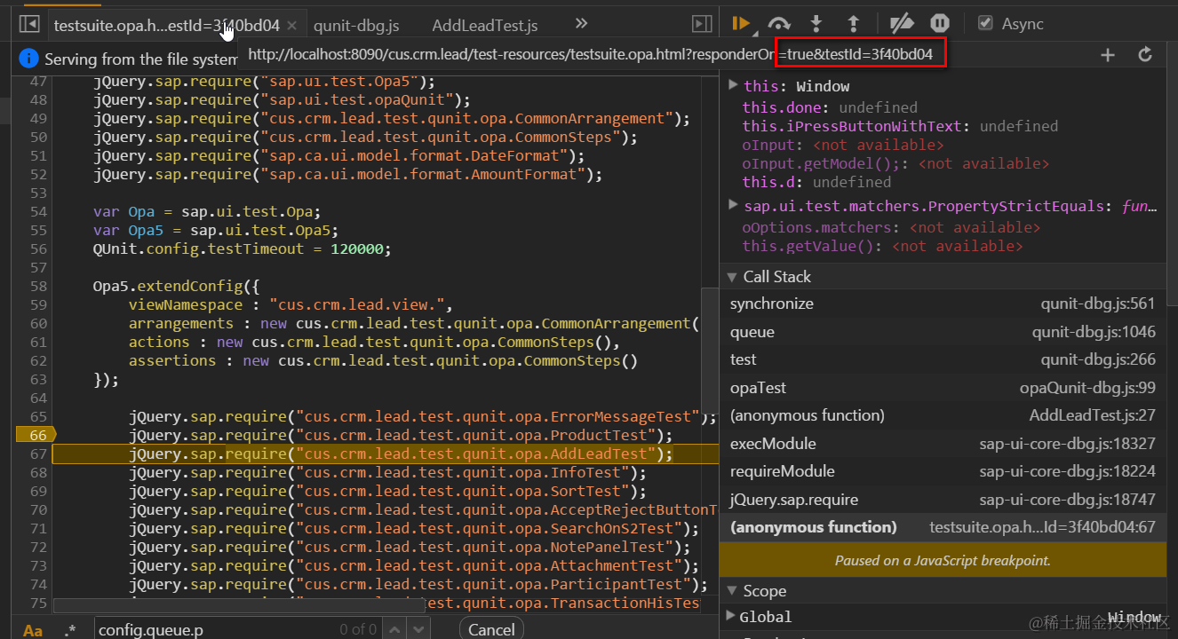
Task: Select the execModule call stack frame
Action: point(943,444)
